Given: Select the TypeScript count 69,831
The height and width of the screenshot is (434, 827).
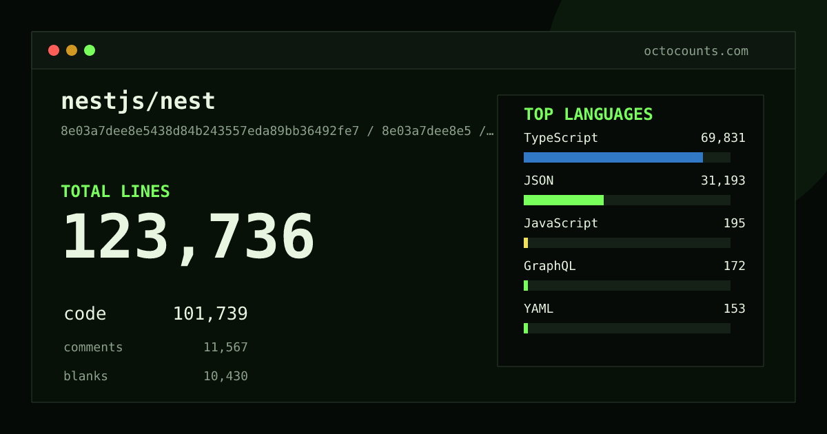Looking at the screenshot, I should pyautogui.click(x=723, y=138).
